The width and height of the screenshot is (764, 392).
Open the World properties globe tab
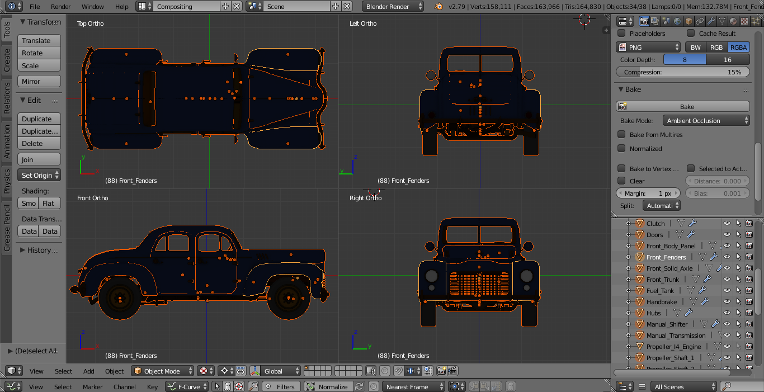click(x=677, y=21)
